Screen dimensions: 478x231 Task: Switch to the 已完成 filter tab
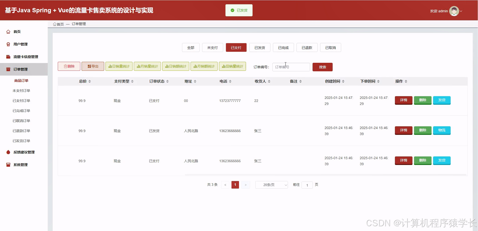[283, 47]
